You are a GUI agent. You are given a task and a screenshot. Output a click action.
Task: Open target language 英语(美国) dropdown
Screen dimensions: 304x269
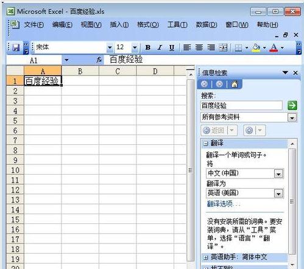pos(278,194)
